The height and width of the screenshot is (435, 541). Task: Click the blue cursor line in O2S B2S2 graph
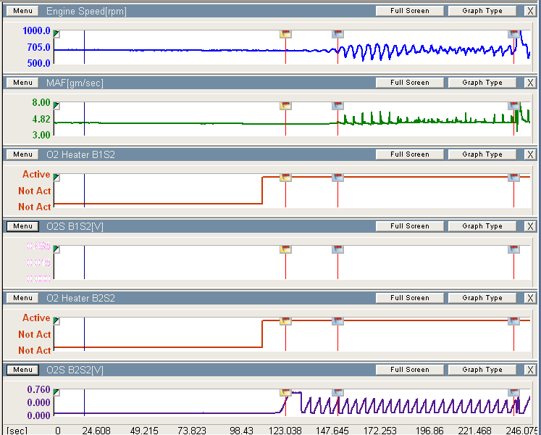pos(84,402)
